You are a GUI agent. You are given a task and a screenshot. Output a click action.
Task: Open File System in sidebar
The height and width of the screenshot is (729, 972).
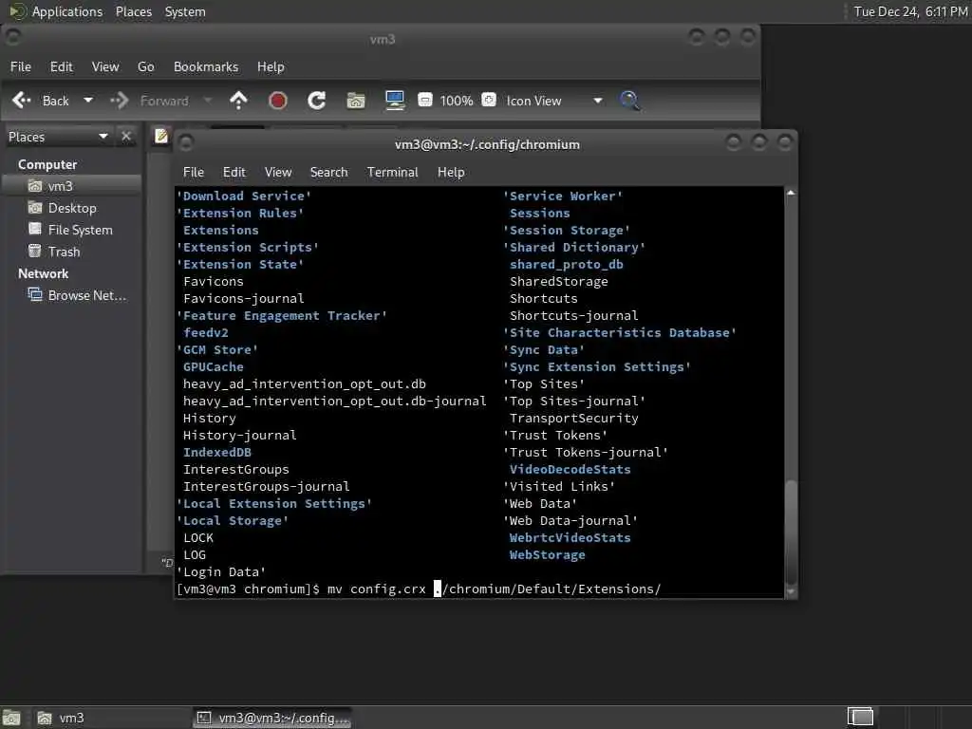[71, 230]
